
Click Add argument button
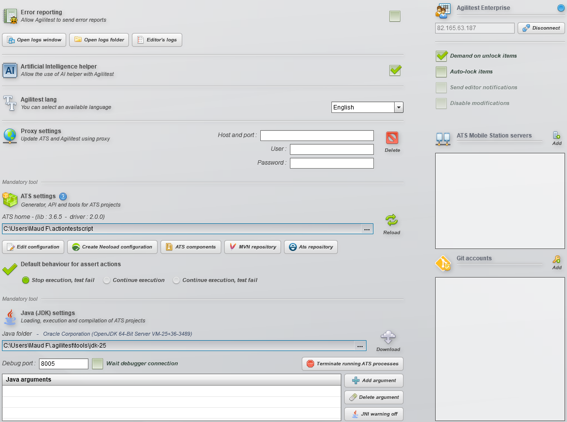tap(374, 381)
